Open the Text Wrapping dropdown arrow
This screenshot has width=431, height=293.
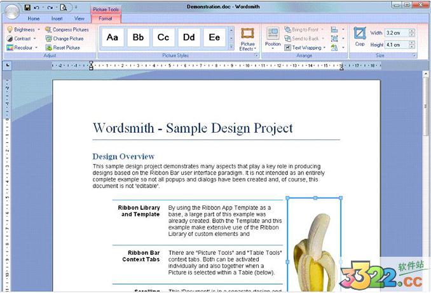pyautogui.click(x=324, y=48)
